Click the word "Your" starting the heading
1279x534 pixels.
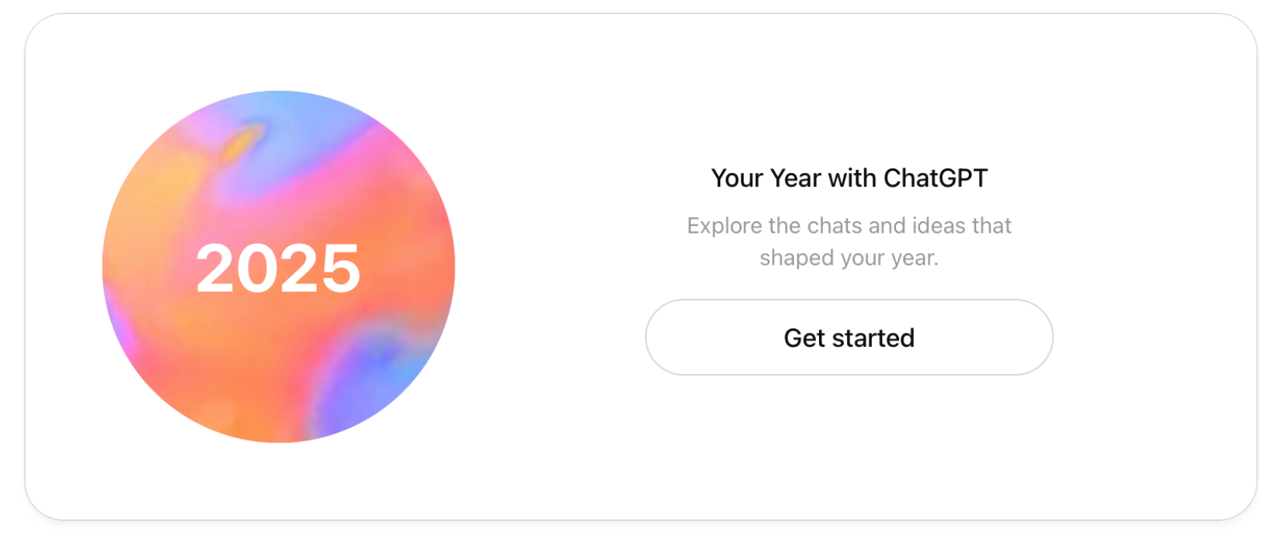737,179
